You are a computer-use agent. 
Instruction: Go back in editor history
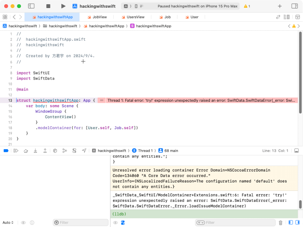[14, 17]
